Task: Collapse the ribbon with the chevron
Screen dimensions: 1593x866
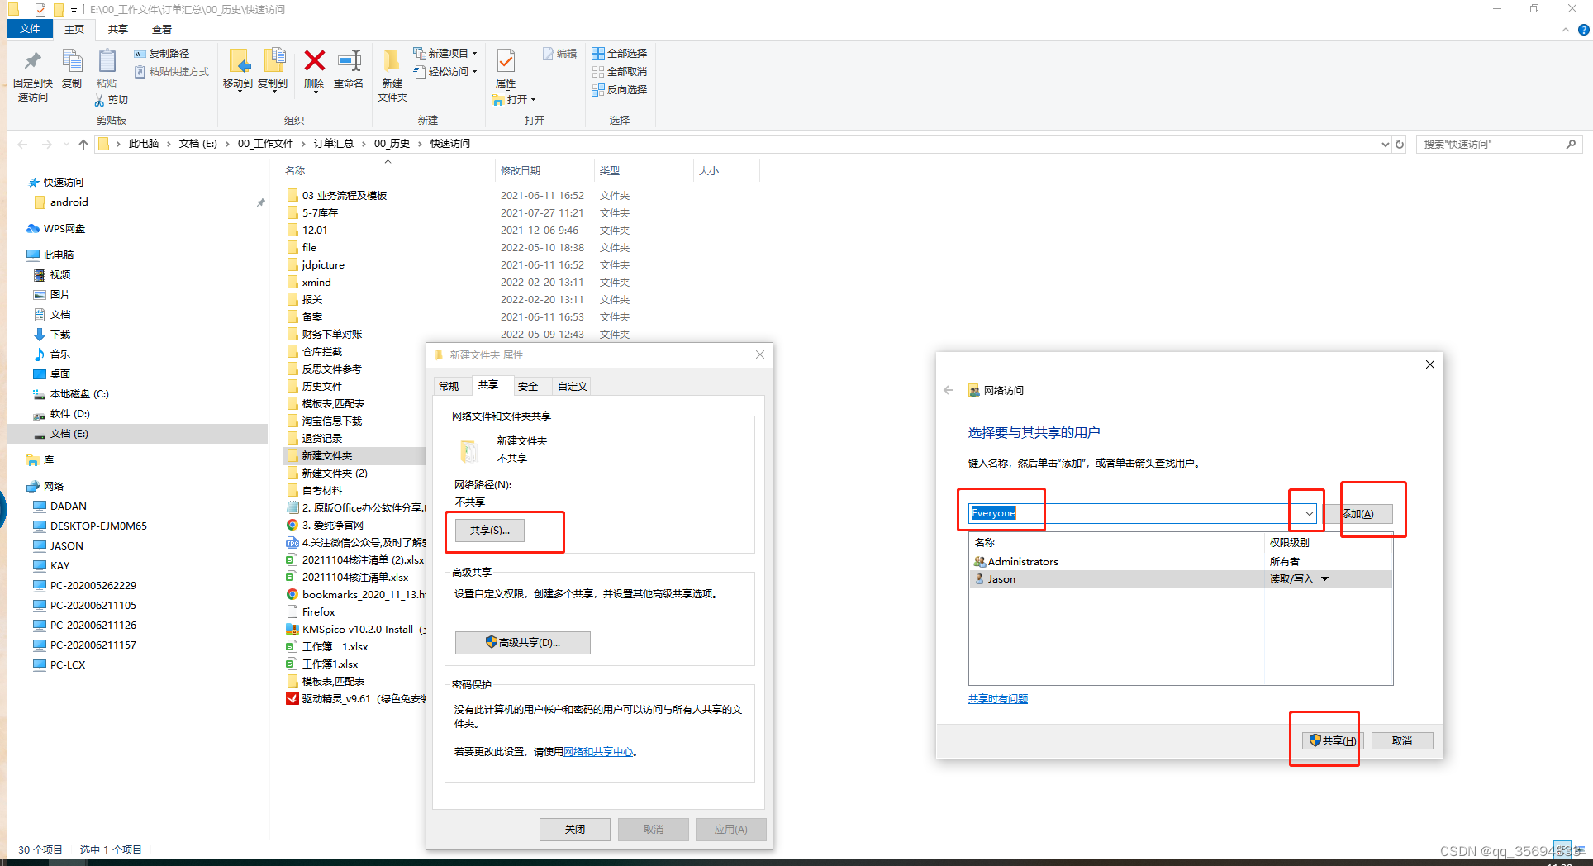Action: [x=1565, y=30]
